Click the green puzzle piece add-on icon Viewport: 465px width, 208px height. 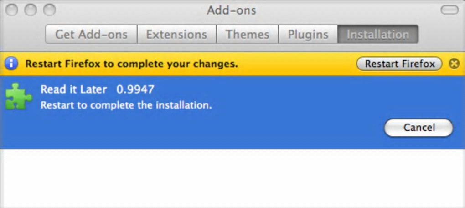(x=19, y=96)
